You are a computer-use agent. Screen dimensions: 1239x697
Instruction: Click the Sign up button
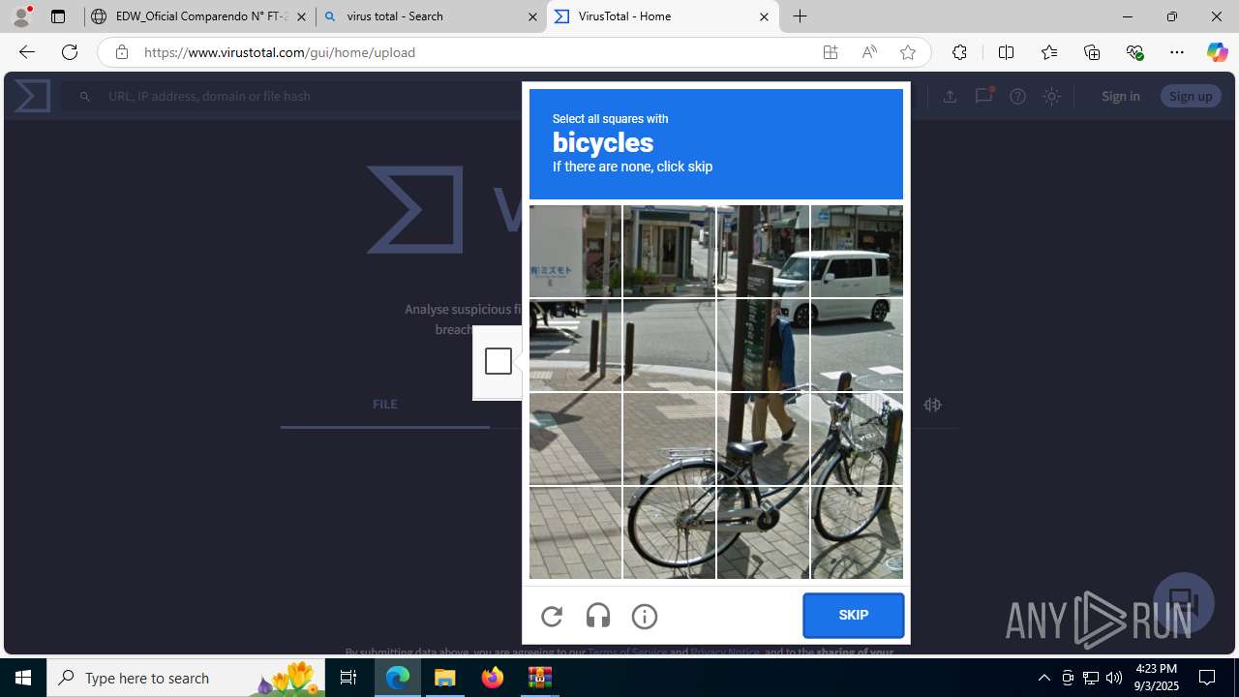pyautogui.click(x=1191, y=96)
